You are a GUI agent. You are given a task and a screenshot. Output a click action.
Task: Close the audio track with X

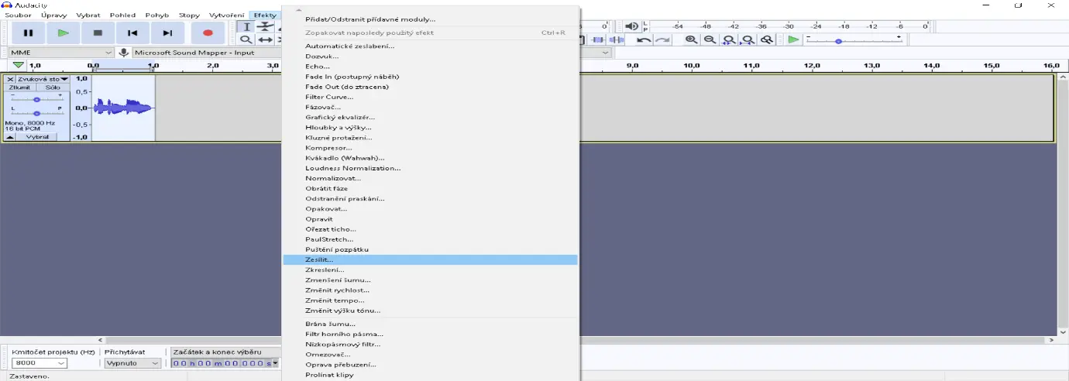(10, 79)
